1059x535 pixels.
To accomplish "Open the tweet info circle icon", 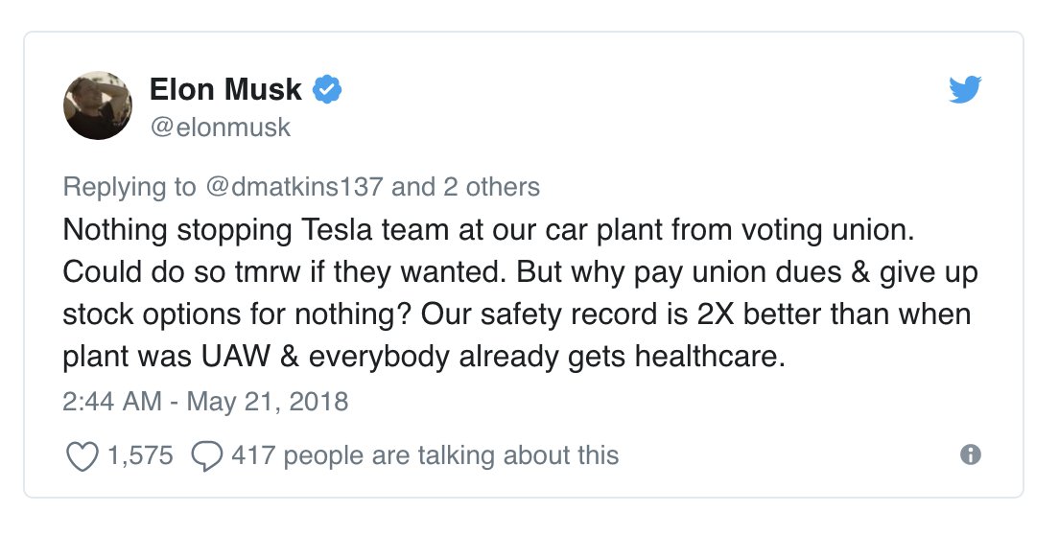I will 971,454.
